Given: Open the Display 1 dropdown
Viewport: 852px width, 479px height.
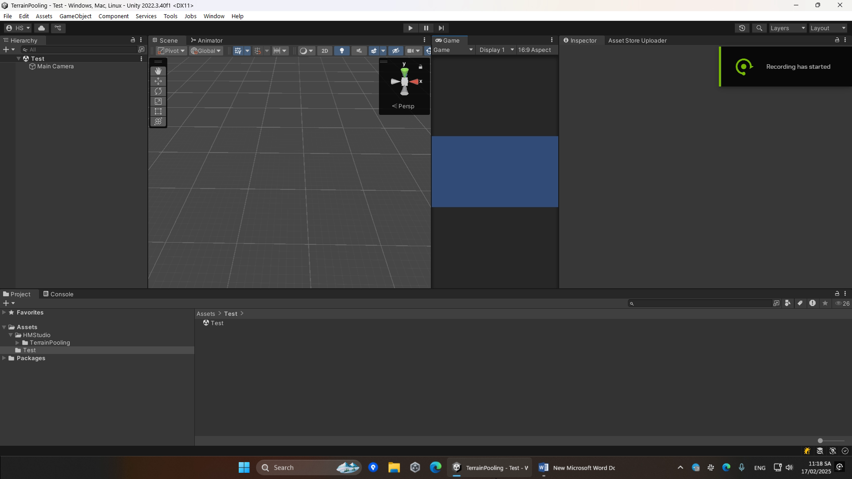Looking at the screenshot, I should click(496, 50).
